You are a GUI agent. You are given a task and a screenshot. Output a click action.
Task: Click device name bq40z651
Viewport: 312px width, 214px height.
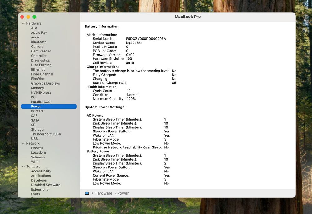point(134,43)
